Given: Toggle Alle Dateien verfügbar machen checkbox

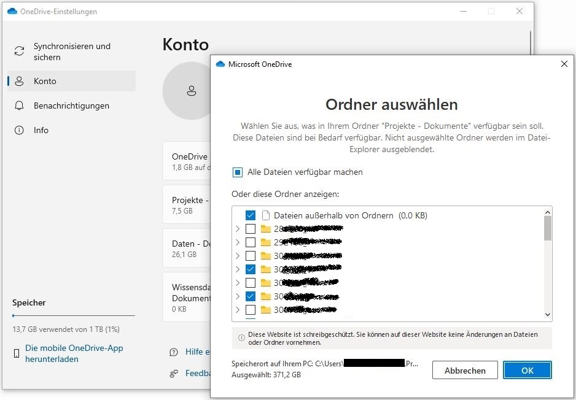Looking at the screenshot, I should coord(238,172).
